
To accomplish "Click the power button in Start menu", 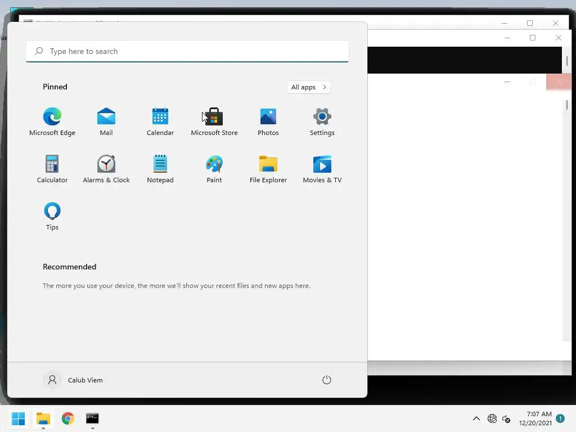I will tap(327, 380).
